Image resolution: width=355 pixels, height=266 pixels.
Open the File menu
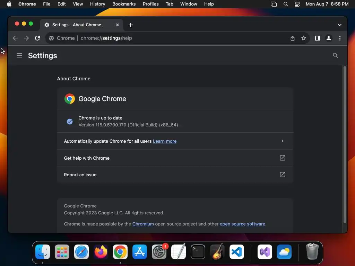pos(47,4)
